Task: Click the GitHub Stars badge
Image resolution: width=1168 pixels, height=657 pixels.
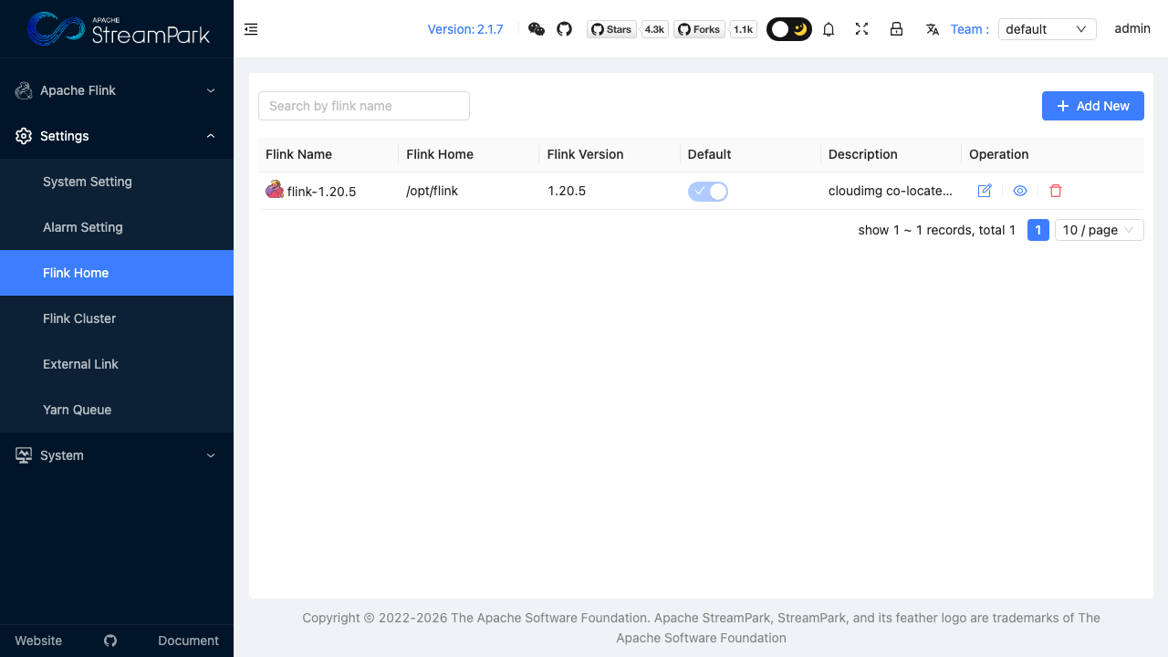Action: point(611,29)
